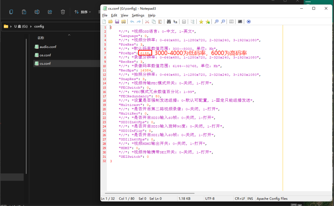
Task: Select the audio.conf file
Action: point(67,47)
